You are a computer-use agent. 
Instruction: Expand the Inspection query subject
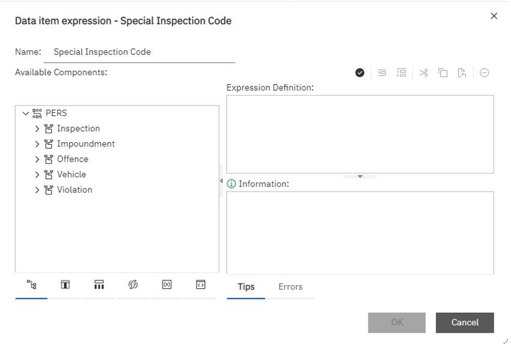pyautogui.click(x=37, y=128)
